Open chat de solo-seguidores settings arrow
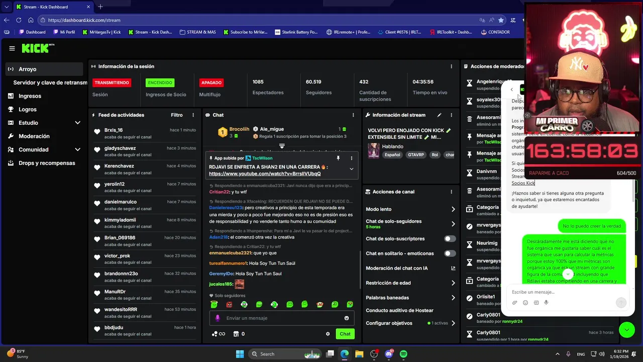 click(453, 224)
